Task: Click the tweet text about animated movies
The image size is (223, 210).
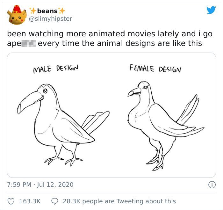Action: [105, 39]
